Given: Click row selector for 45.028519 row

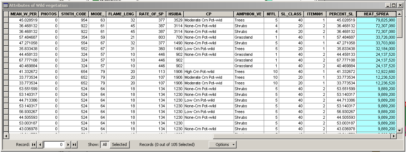Looking at the screenshot, I should point(6,20).
